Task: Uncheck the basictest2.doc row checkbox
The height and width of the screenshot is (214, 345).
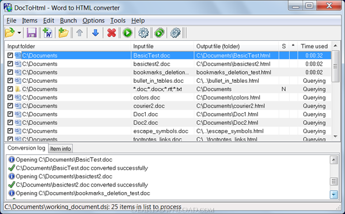Action: click(x=10, y=64)
